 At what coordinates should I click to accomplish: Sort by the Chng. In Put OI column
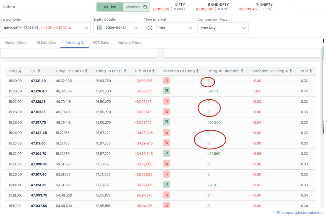click(x=125, y=71)
